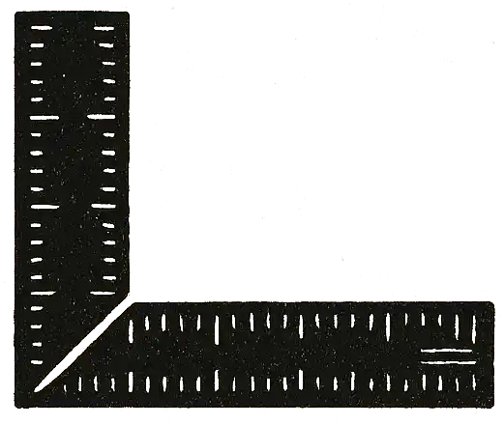Select the rightmost tick on horizontal arm's bottom row
Image resolution: width=504 pixels, height=425 pixels.
click(x=474, y=382)
